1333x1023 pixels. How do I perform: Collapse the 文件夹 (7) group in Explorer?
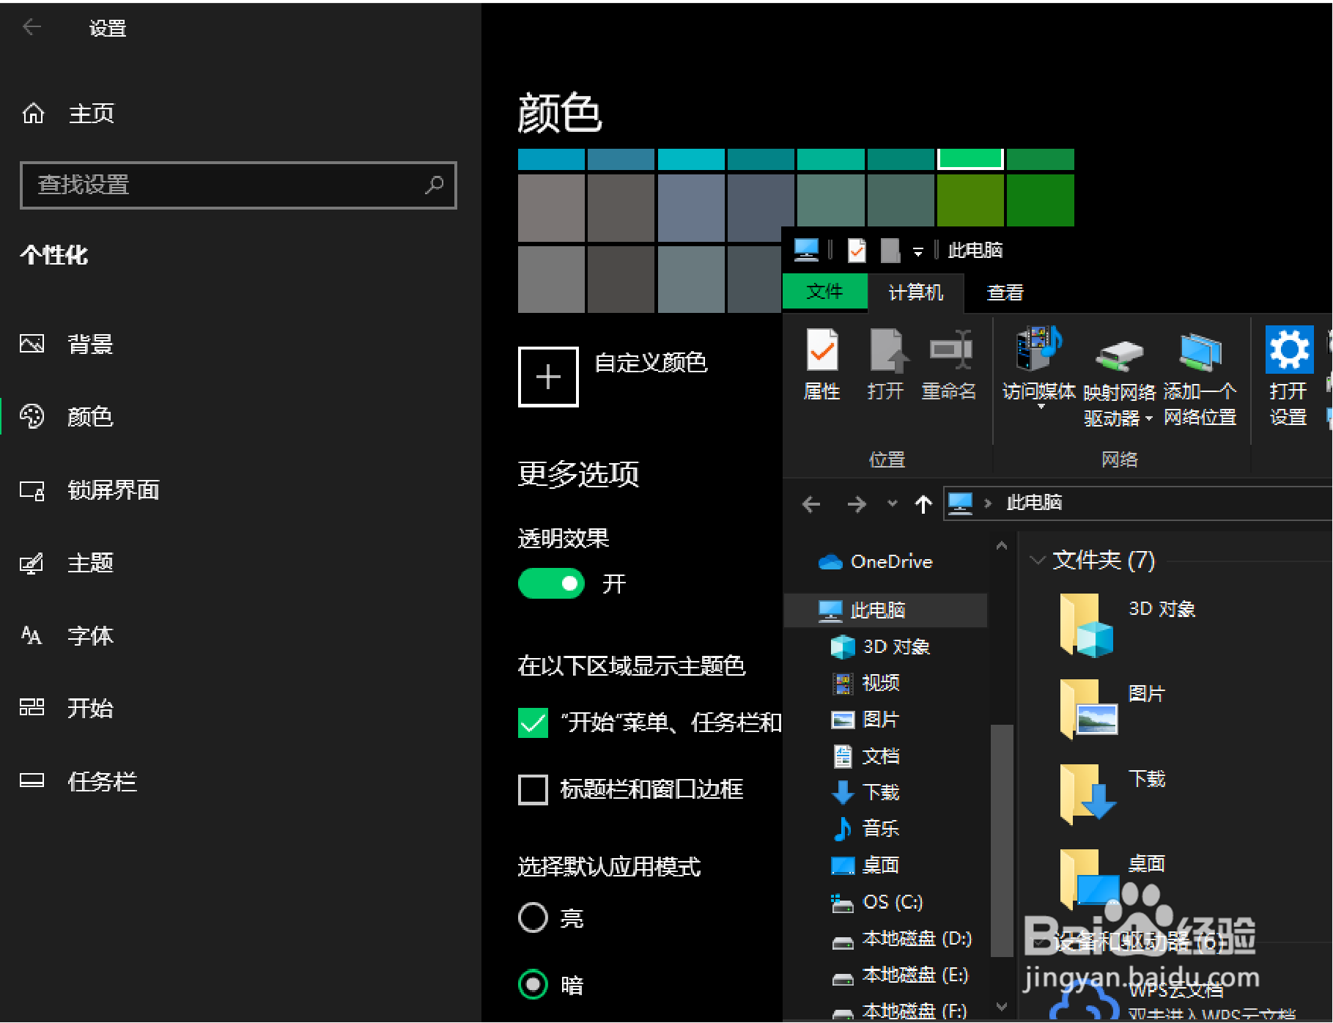coord(1038,560)
